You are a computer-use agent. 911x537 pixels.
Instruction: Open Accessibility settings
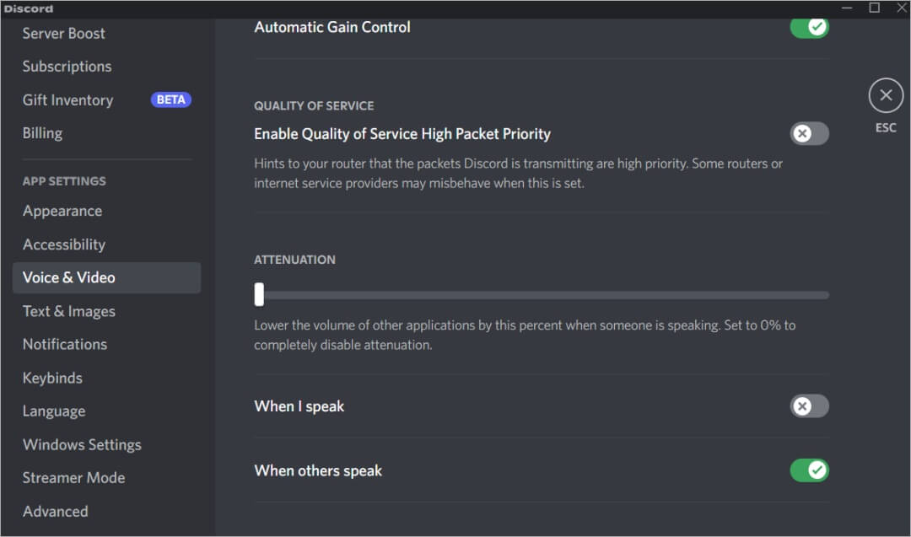64,244
